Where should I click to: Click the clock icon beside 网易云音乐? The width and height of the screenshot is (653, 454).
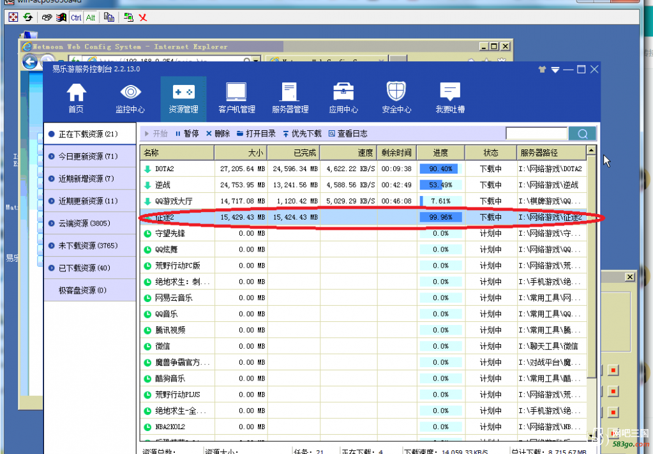tap(147, 298)
